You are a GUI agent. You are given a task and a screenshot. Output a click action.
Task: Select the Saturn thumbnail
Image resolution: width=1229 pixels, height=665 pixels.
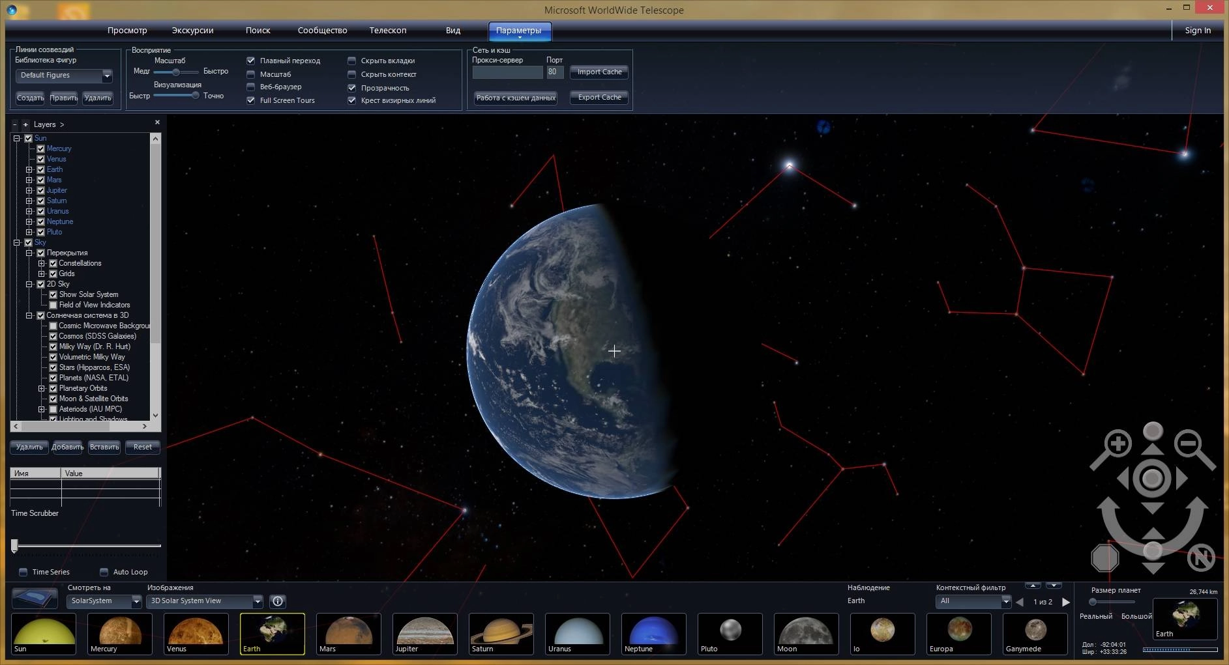(x=501, y=634)
